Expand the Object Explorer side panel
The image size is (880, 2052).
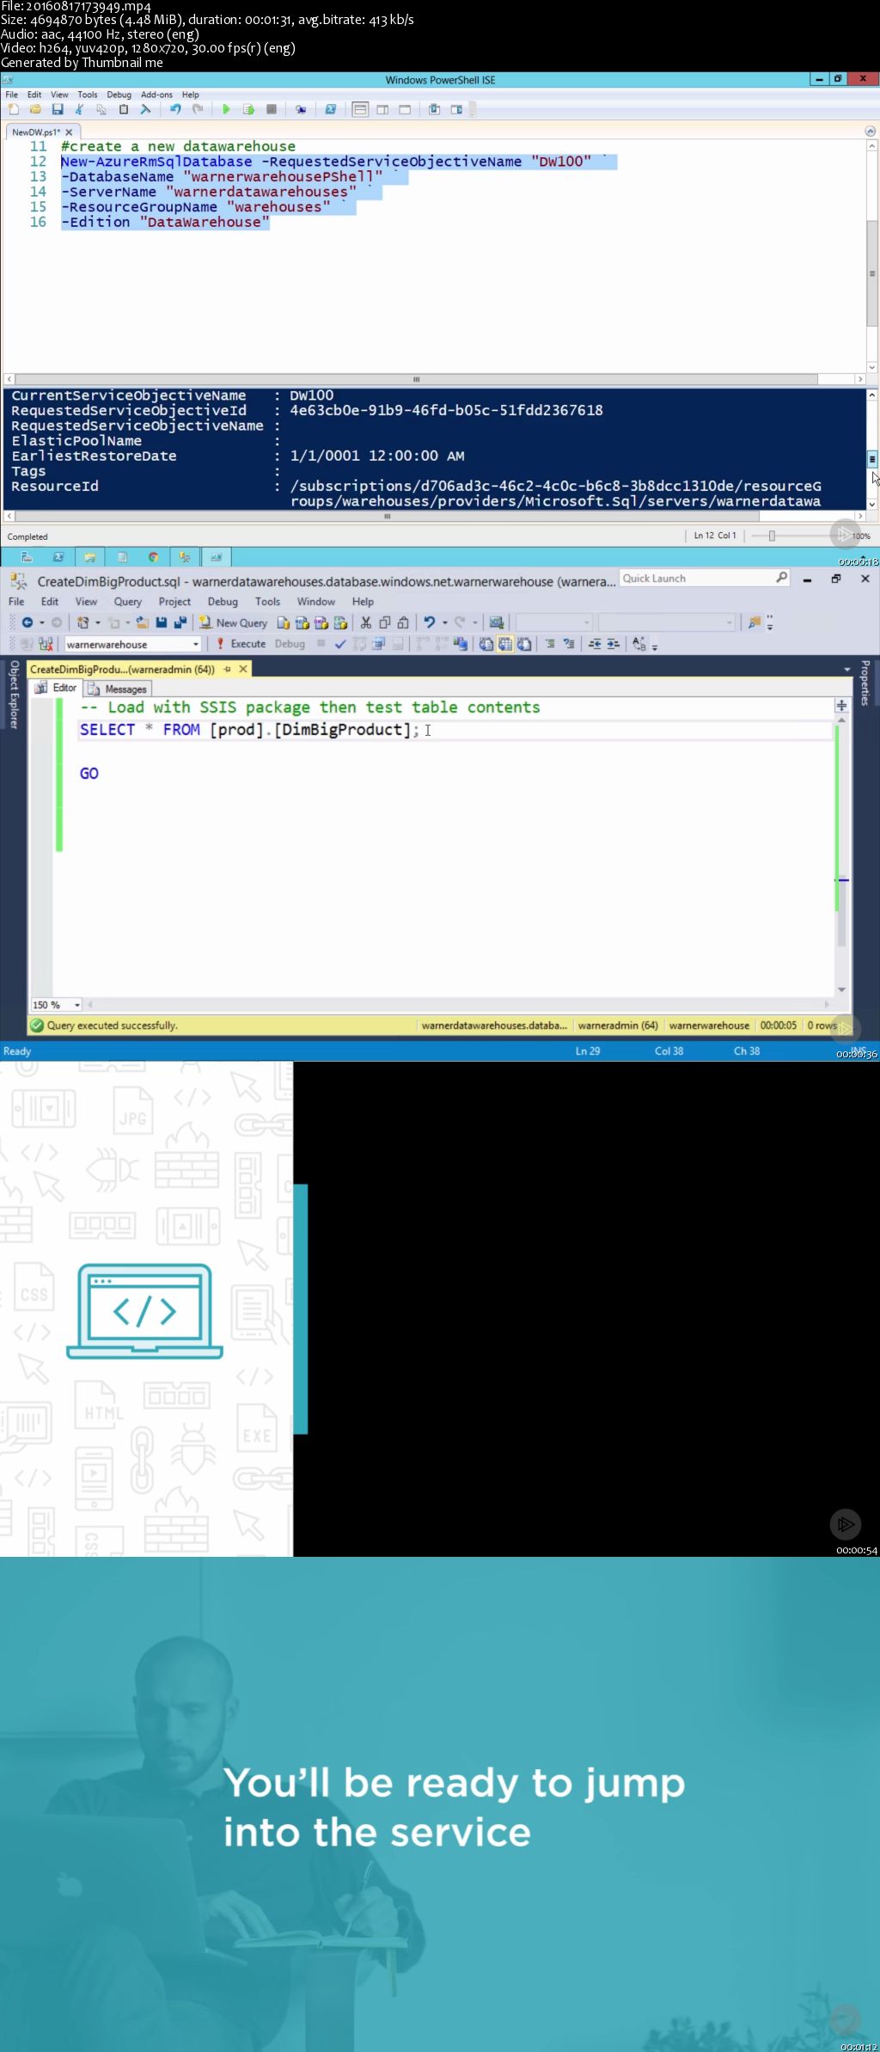(14, 695)
